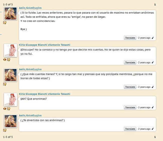Translate the "¿Que más cuentas tienes?" comment
Image resolution: width=163 pixels, height=141 pixels.
[130, 87]
